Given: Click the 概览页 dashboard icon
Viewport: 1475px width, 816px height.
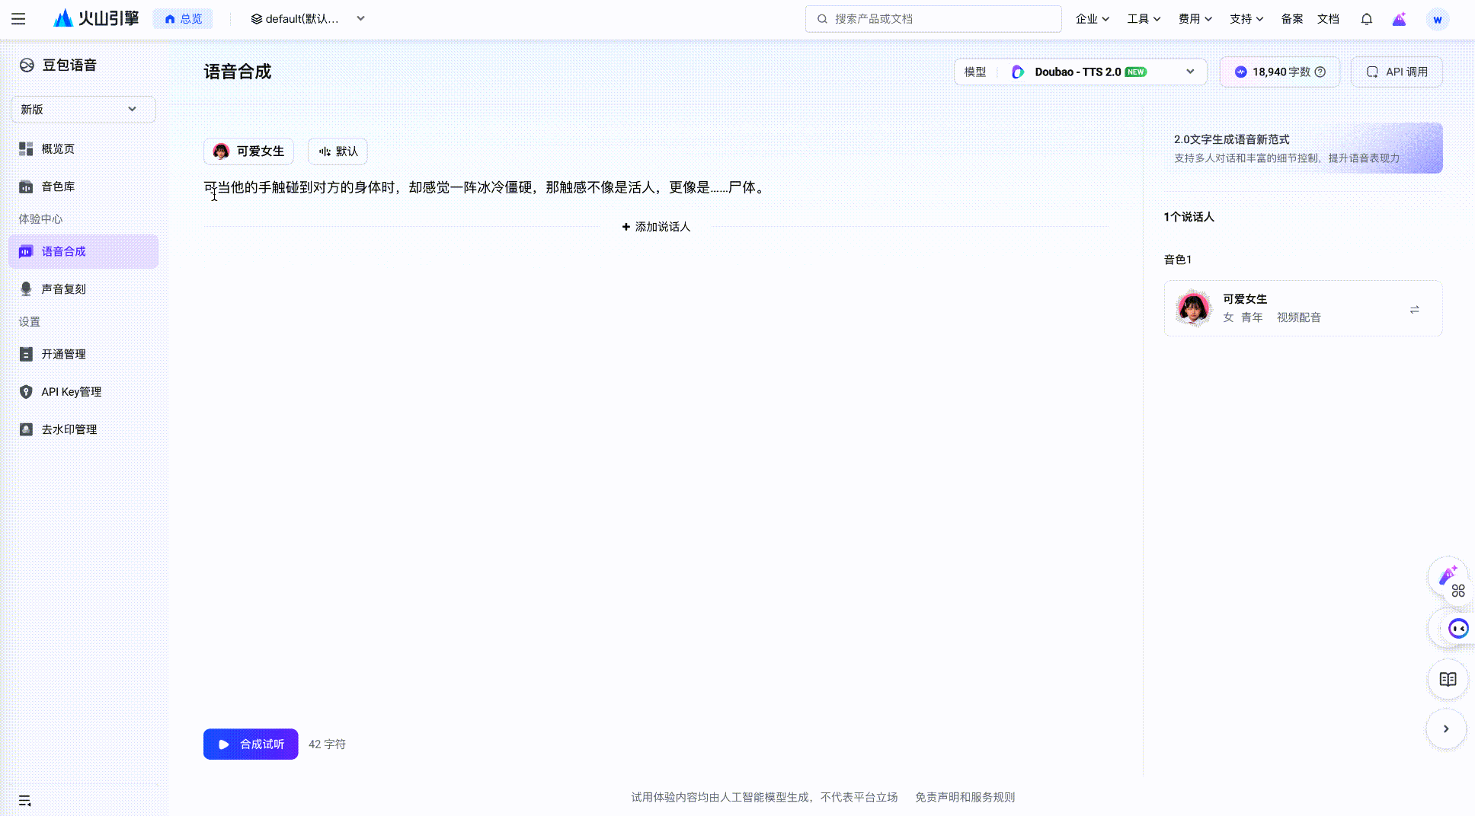Looking at the screenshot, I should pos(26,149).
